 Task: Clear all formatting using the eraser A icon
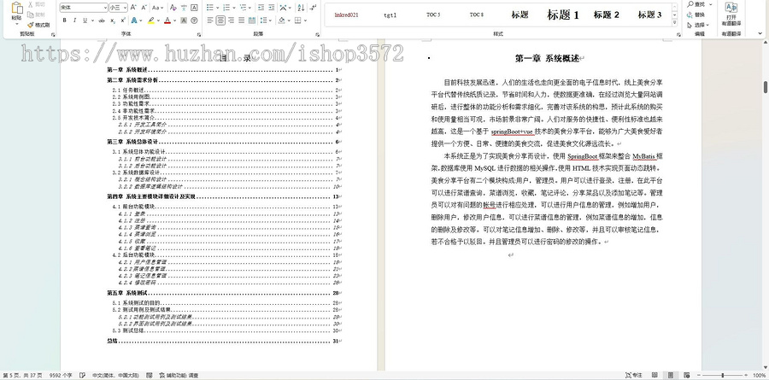click(x=173, y=8)
